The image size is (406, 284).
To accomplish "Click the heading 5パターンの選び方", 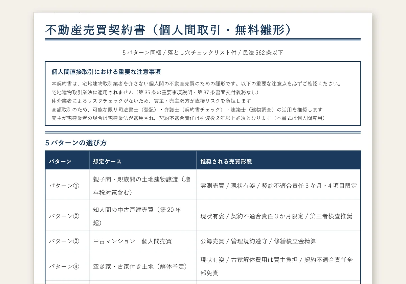I will pos(76,143).
